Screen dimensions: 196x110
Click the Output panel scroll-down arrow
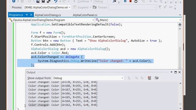coord(180,108)
